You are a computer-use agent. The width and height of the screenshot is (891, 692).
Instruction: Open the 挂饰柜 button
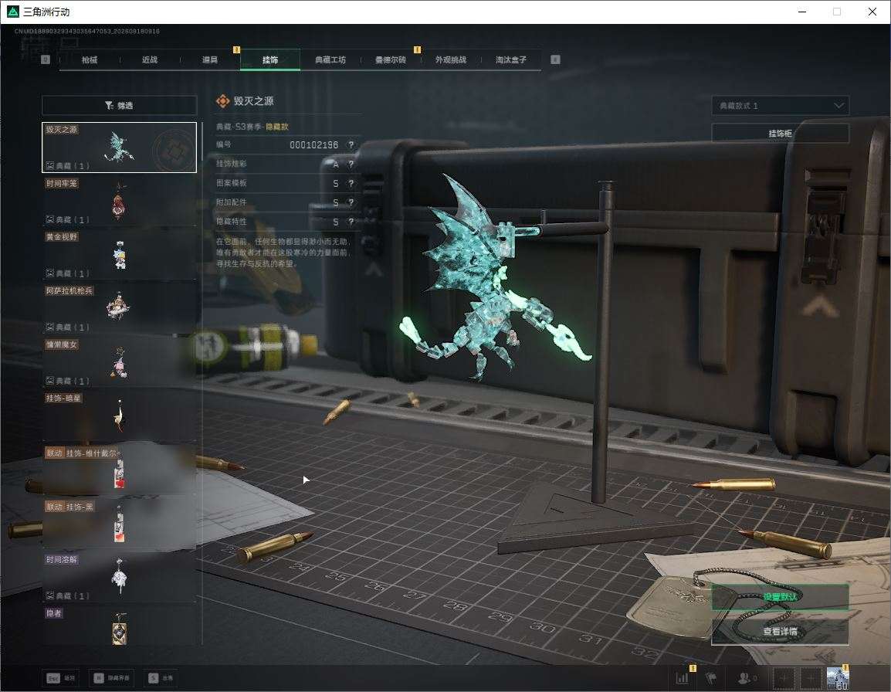pos(780,133)
